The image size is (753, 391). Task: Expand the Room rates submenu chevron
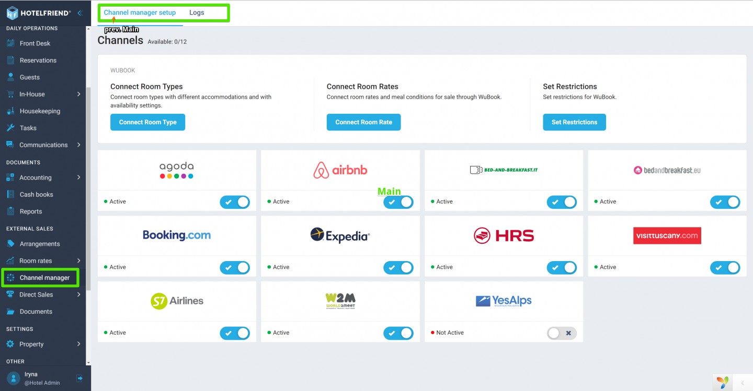78,260
